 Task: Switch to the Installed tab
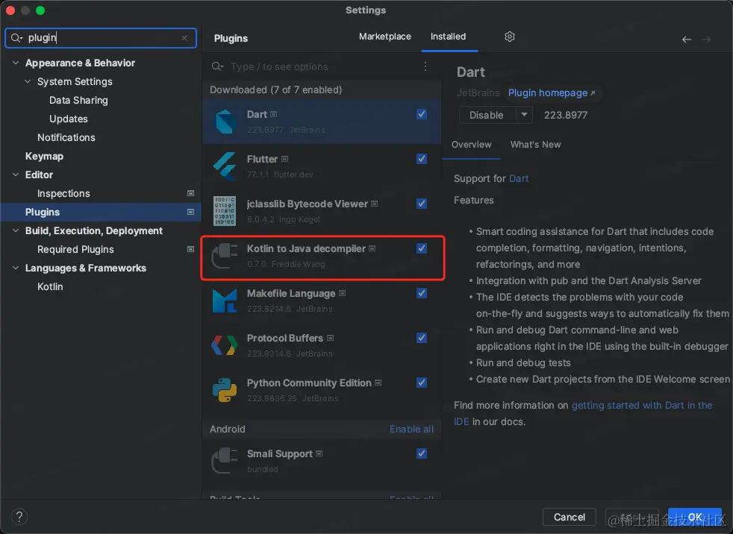click(448, 37)
